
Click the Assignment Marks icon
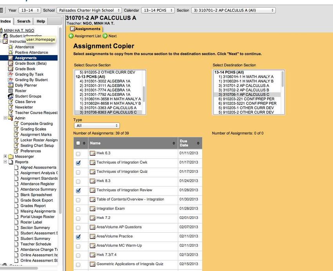(x=16, y=135)
